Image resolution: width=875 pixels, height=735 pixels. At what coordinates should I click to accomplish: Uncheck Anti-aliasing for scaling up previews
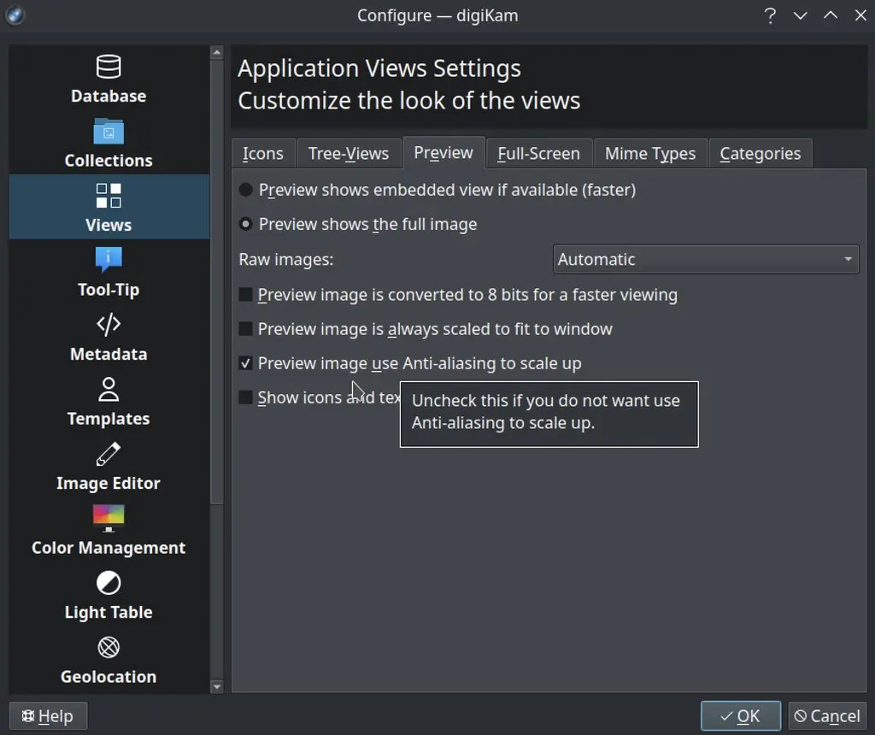click(x=245, y=363)
